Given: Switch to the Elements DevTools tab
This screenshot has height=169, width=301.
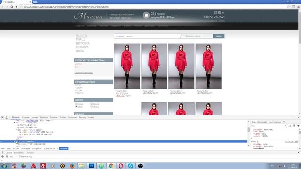Looking at the screenshot, I should (x=16, y=117).
